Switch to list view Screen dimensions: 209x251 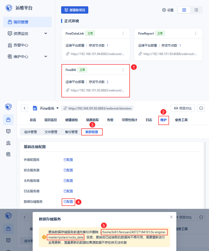point(196,10)
